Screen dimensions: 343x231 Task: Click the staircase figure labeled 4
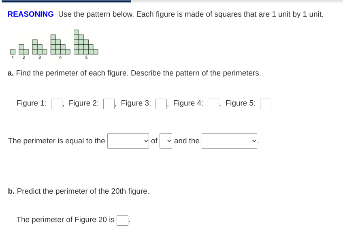click(60, 45)
